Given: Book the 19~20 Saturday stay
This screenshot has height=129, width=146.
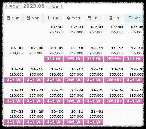Looking at the screenshot, I should 134,80.
